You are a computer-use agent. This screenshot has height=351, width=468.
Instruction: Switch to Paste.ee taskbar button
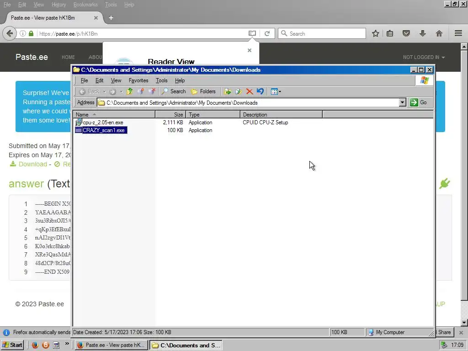[x=112, y=345]
